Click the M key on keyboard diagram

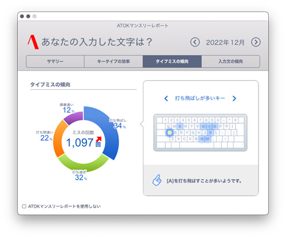tap(208, 138)
